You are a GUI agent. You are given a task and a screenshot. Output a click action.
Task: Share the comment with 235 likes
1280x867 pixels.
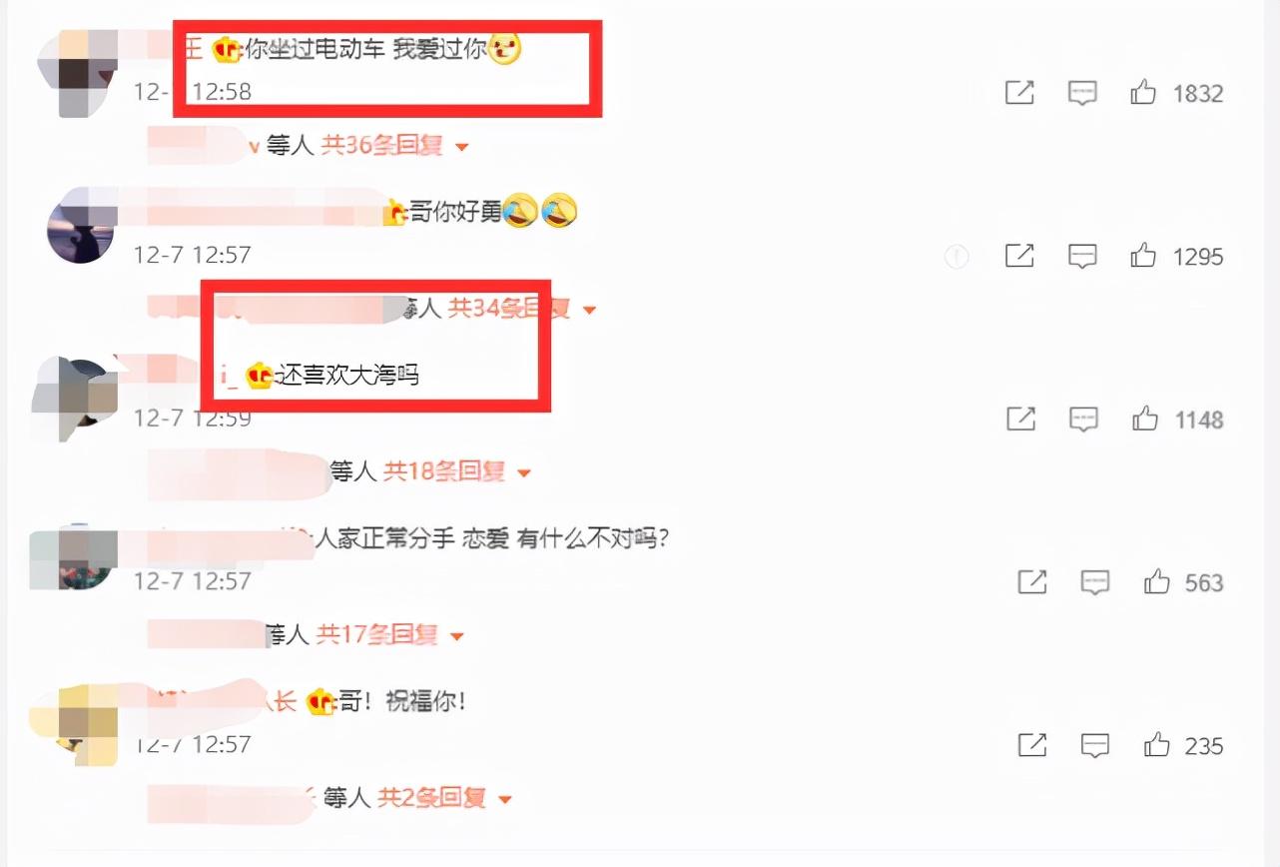pos(1032,745)
